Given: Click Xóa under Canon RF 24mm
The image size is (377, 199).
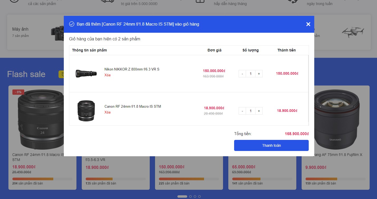Looking at the screenshot, I should (x=107, y=112).
